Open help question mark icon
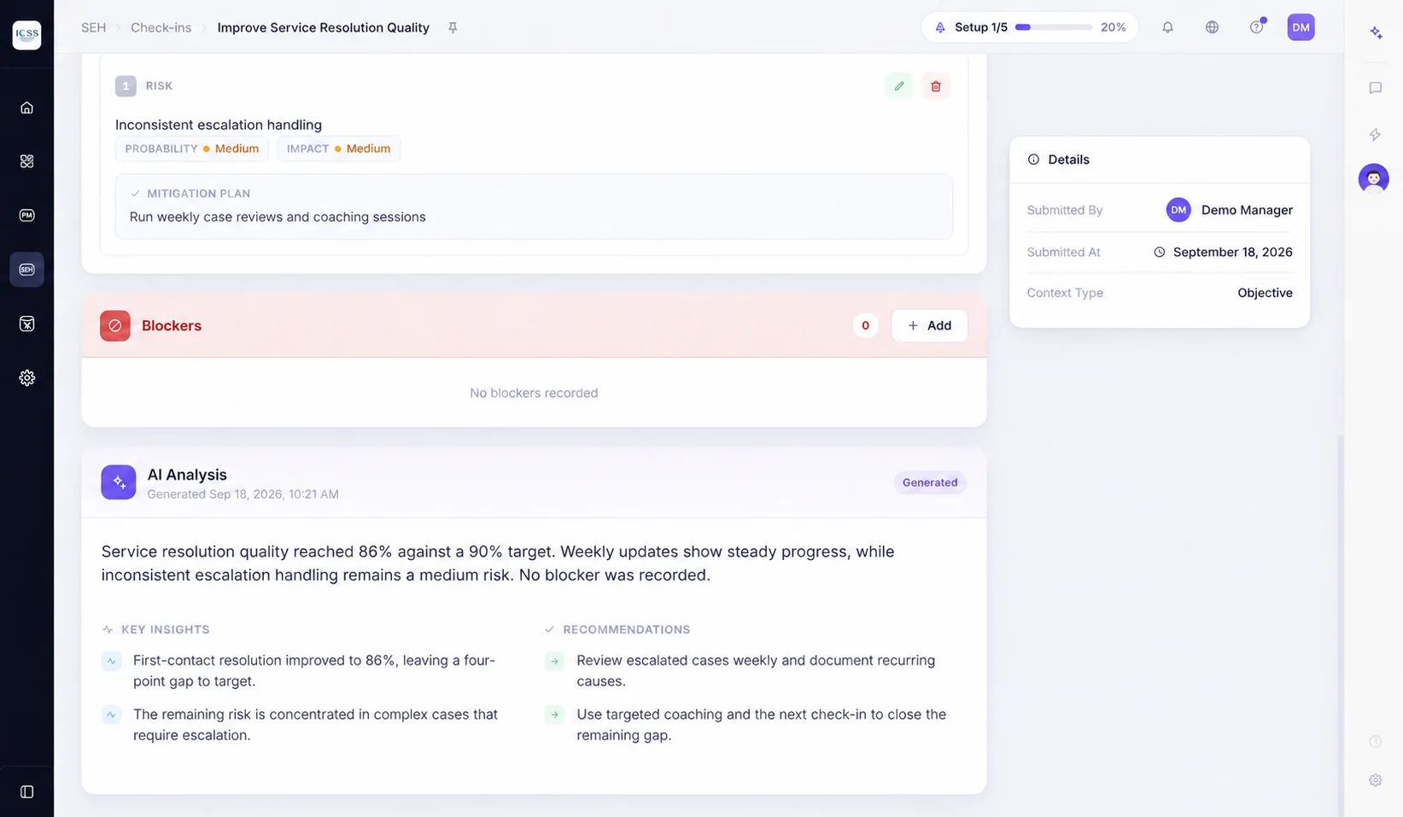1403x817 pixels. 1256,27
